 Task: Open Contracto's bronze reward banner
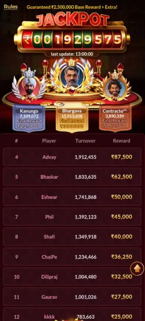[x=115, y=118]
